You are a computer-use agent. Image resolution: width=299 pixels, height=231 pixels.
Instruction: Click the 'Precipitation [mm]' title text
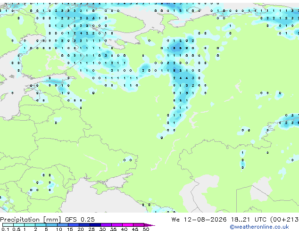coord(31,220)
